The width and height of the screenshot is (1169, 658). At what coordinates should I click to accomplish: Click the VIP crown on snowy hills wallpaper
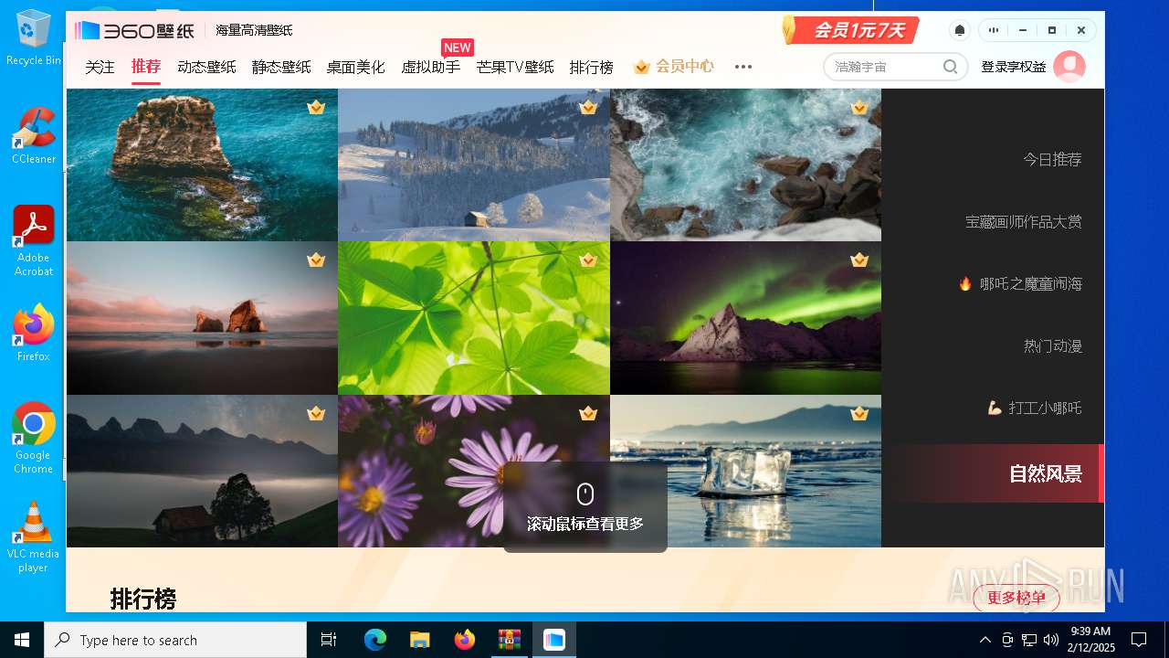[588, 107]
